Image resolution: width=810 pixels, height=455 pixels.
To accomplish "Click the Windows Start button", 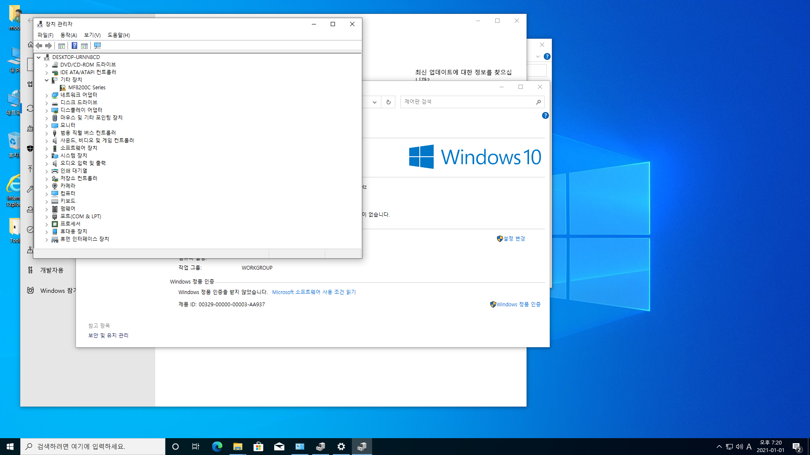I will click(x=10, y=447).
